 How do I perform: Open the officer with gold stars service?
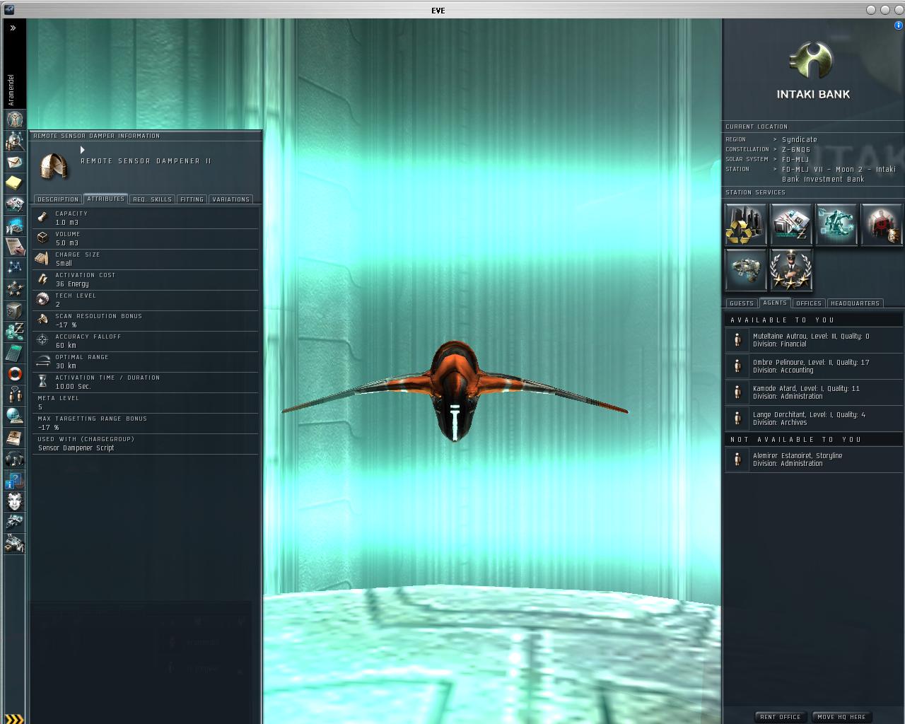(x=790, y=269)
